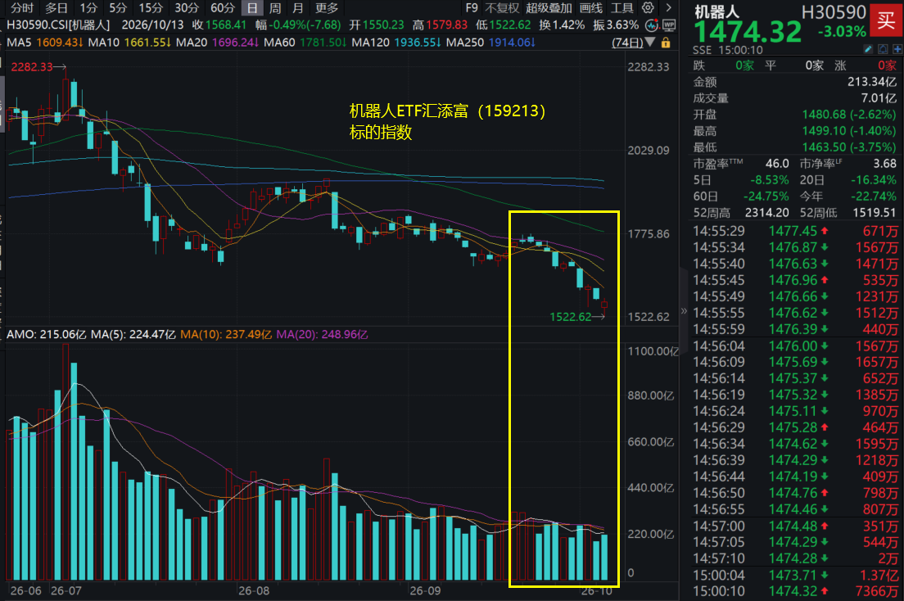
Task: Click the 市盈率TTM label
Action: pos(718,164)
